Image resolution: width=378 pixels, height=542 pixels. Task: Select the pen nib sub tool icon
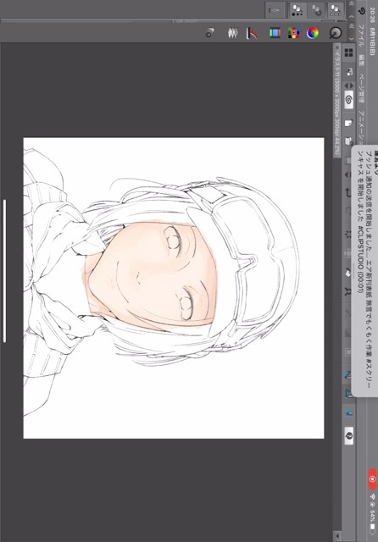(275, 10)
